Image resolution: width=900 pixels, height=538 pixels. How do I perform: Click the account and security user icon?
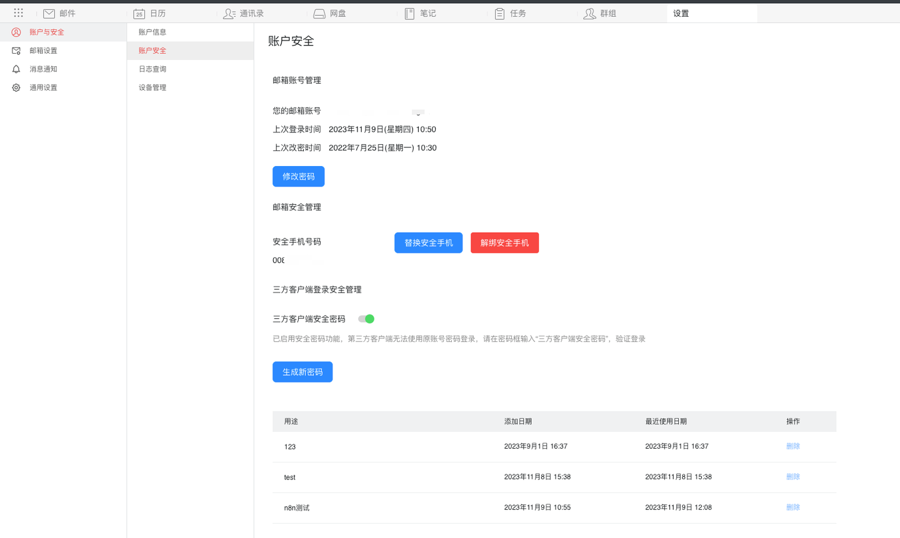point(16,32)
